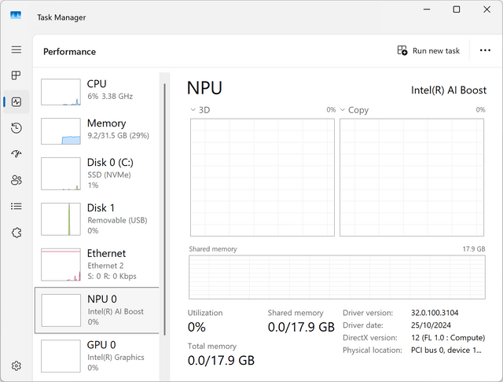Image resolution: width=503 pixels, height=382 pixels.
Task: Click 17.9 GB shared memory graph maximum
Action: [x=474, y=249]
